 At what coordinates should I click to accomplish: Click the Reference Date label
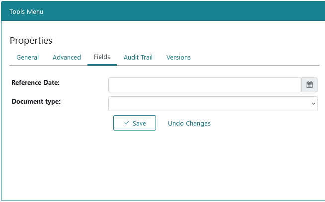point(35,82)
